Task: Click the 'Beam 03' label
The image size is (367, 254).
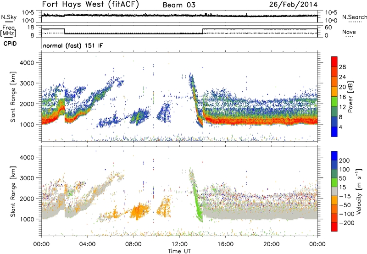Action: 179,5
